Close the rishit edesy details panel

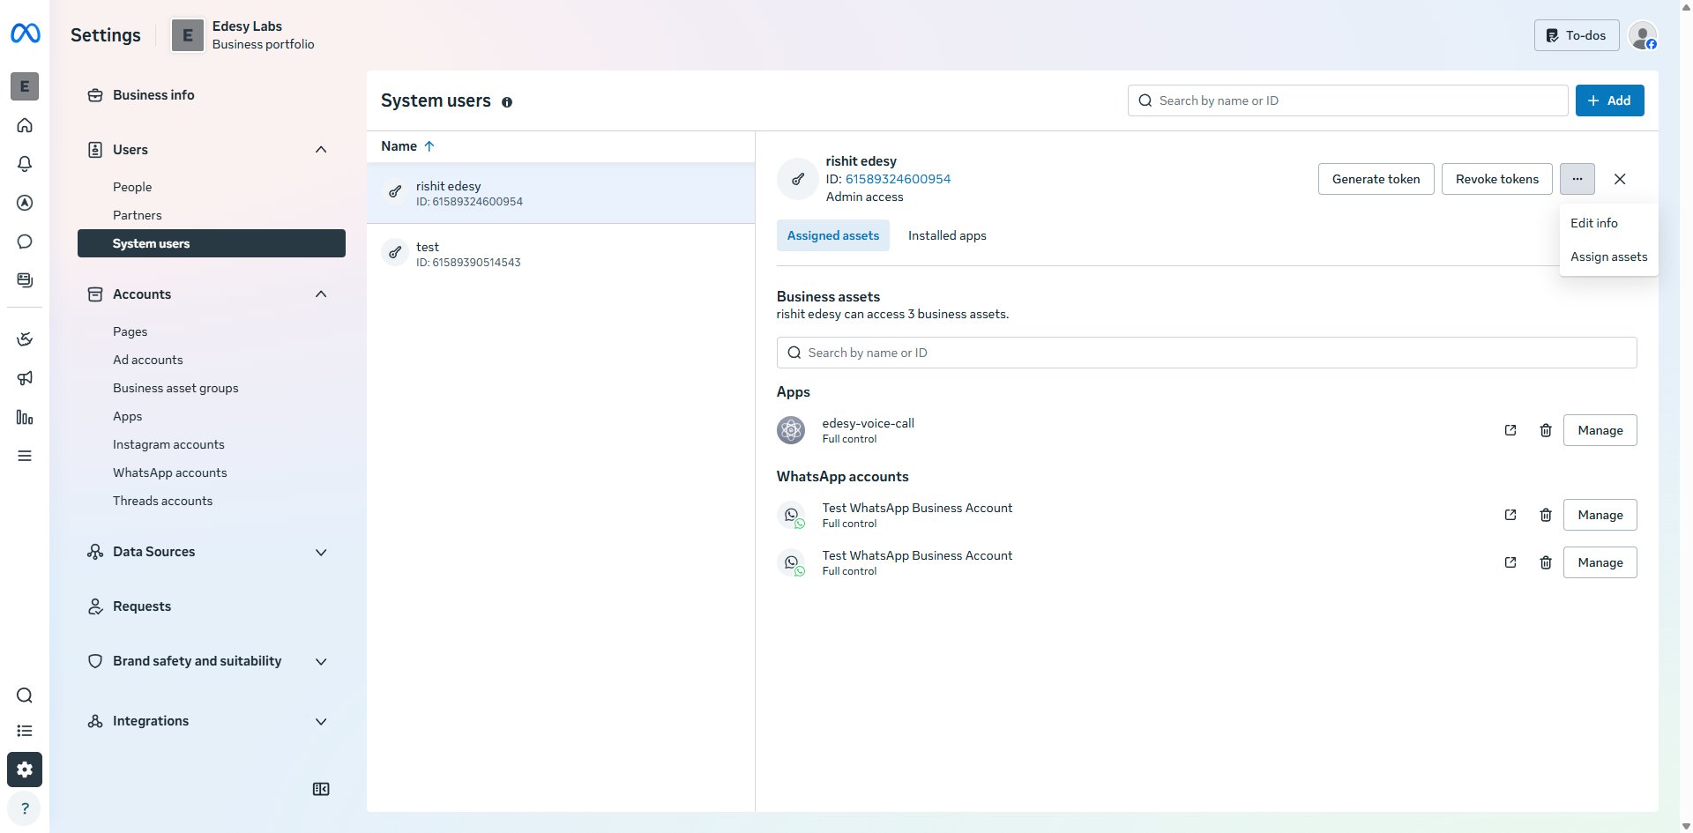coord(1620,179)
